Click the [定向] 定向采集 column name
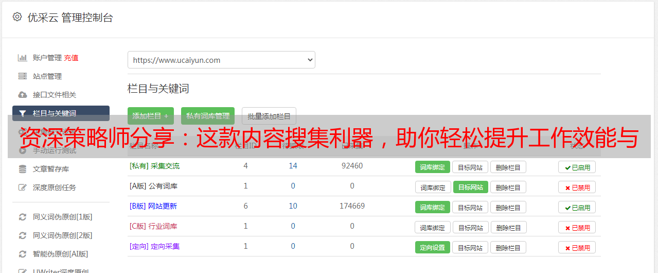The image size is (658, 273). tap(154, 246)
